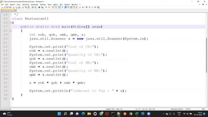The image size is (208, 117).
Task: Open the Document Map toolbar icon
Action: pos(71,7)
